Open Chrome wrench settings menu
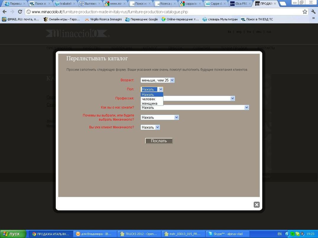Image resolution: width=318 pixels, height=238 pixels. click(313, 12)
